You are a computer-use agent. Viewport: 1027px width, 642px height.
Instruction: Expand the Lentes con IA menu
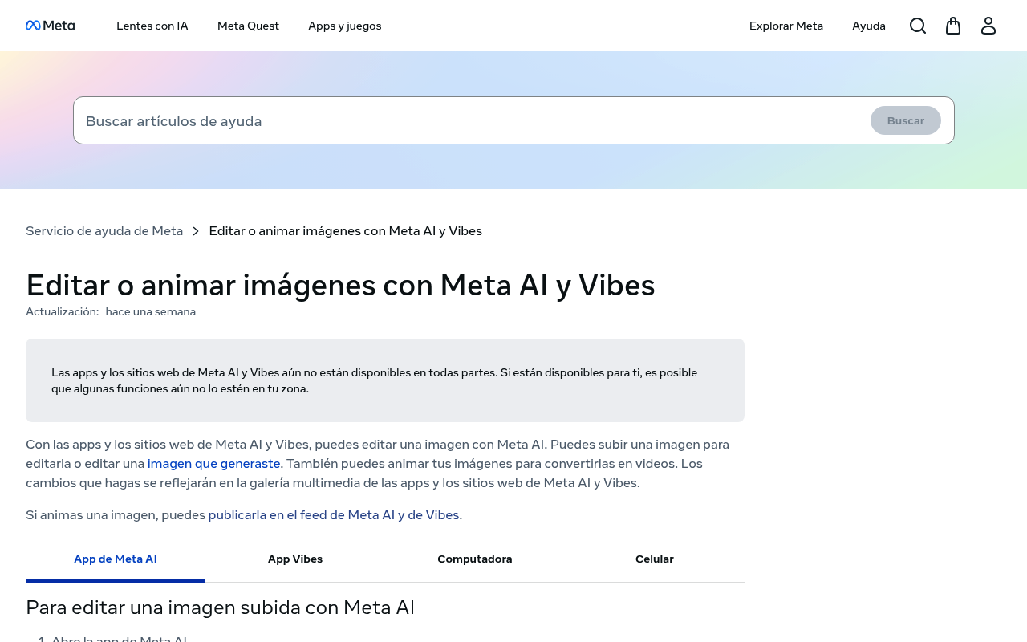(x=152, y=26)
